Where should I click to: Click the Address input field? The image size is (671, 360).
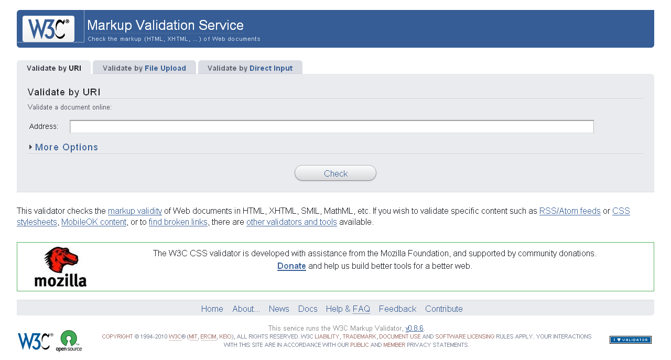pos(332,126)
